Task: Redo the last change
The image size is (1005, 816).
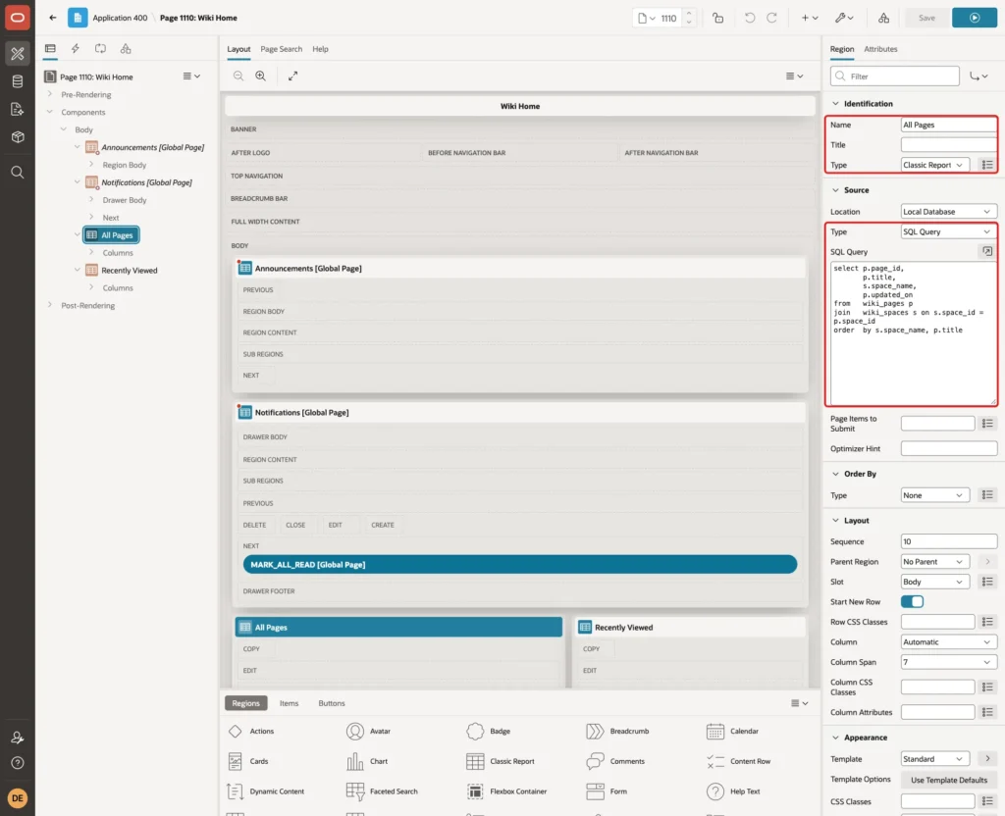Action: click(771, 18)
